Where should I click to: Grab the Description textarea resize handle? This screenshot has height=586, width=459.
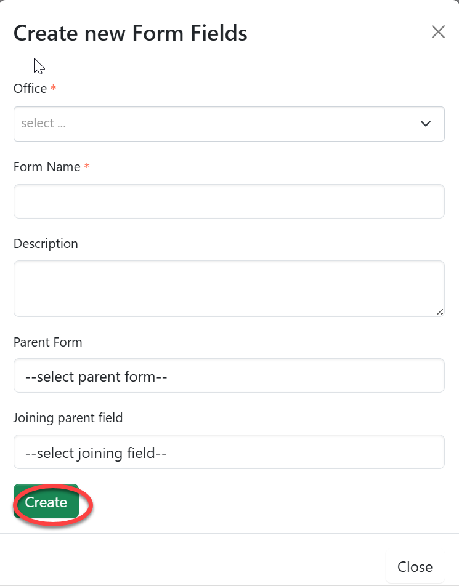[x=439, y=313]
